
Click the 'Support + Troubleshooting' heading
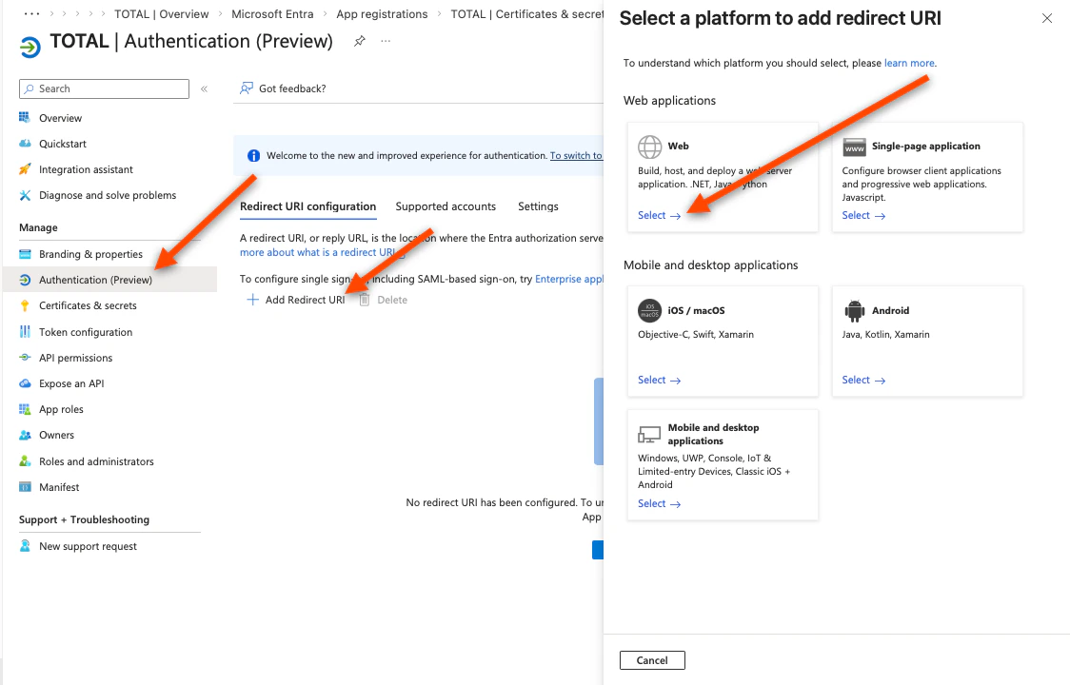coord(84,519)
